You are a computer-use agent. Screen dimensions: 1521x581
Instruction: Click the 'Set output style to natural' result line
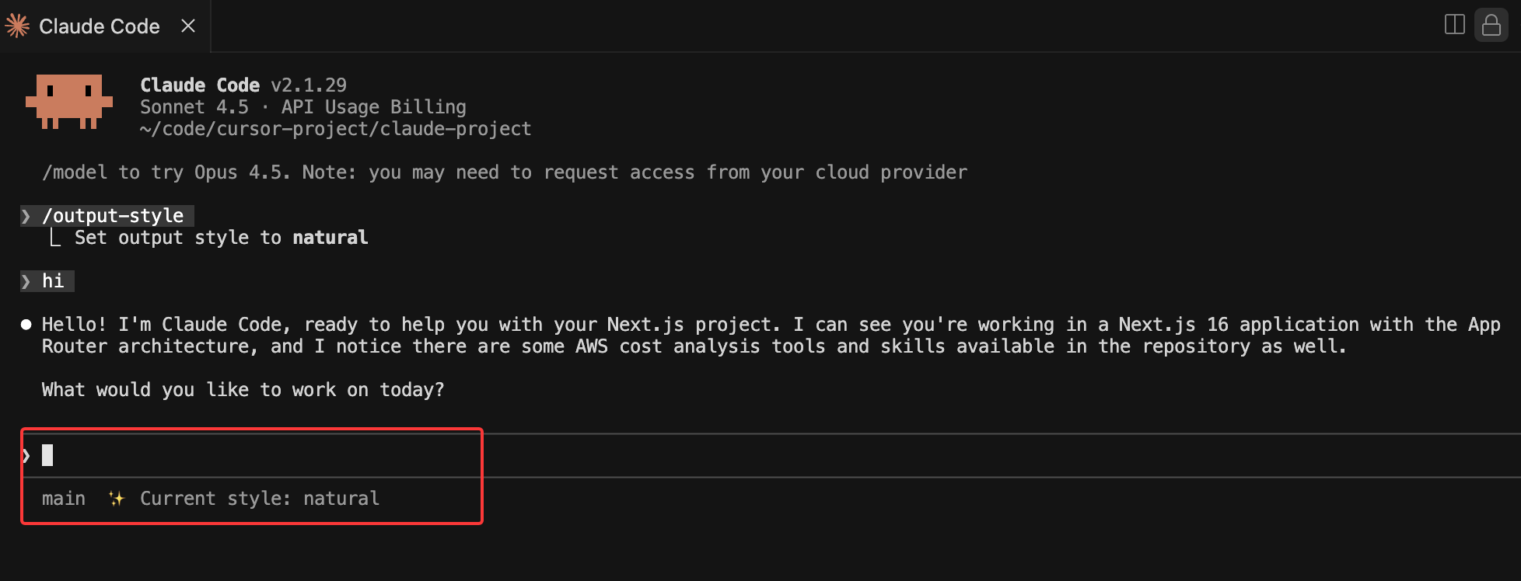221,237
